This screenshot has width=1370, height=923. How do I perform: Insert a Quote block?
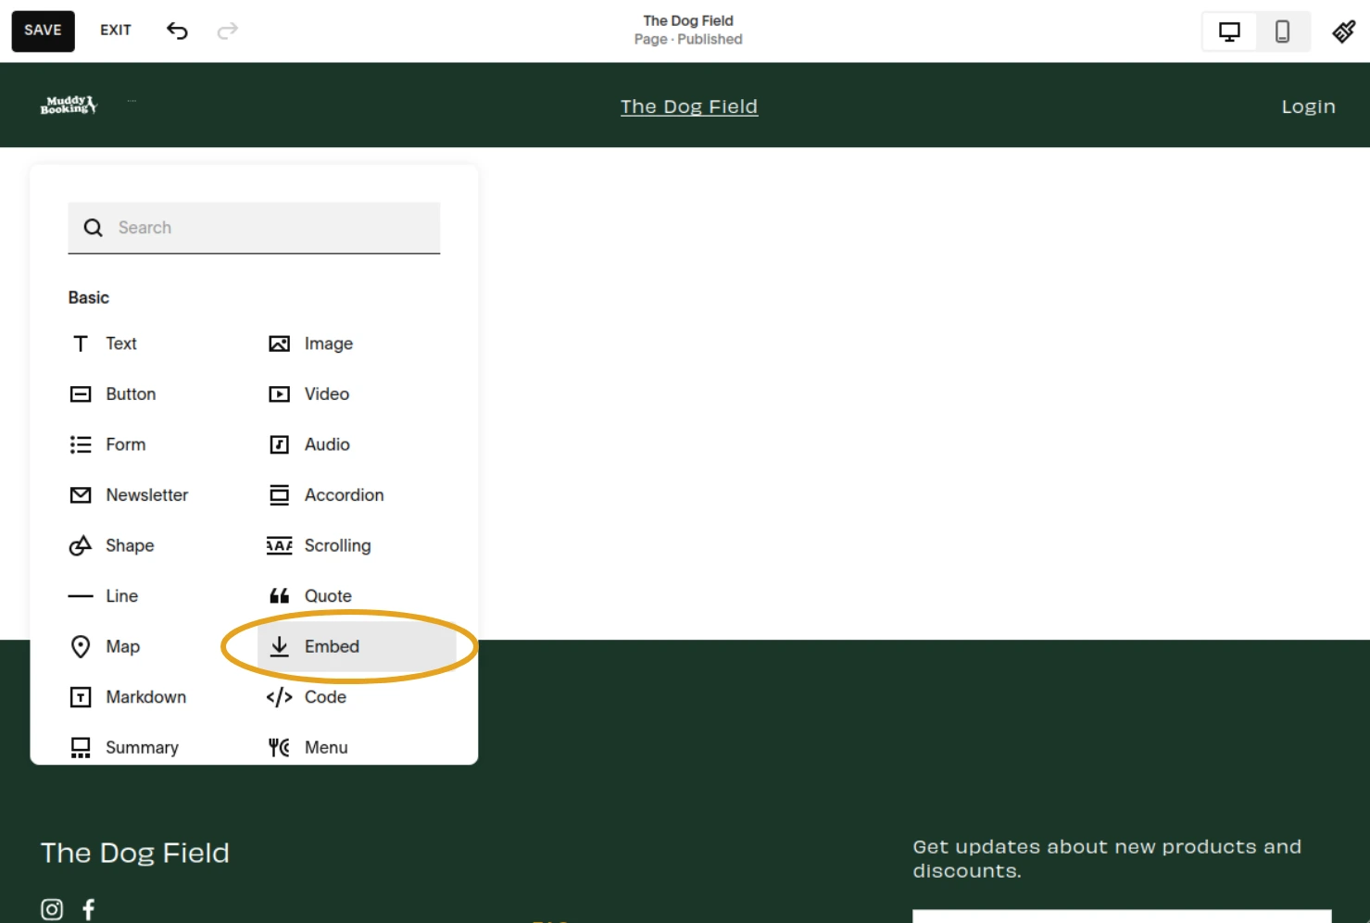(327, 595)
